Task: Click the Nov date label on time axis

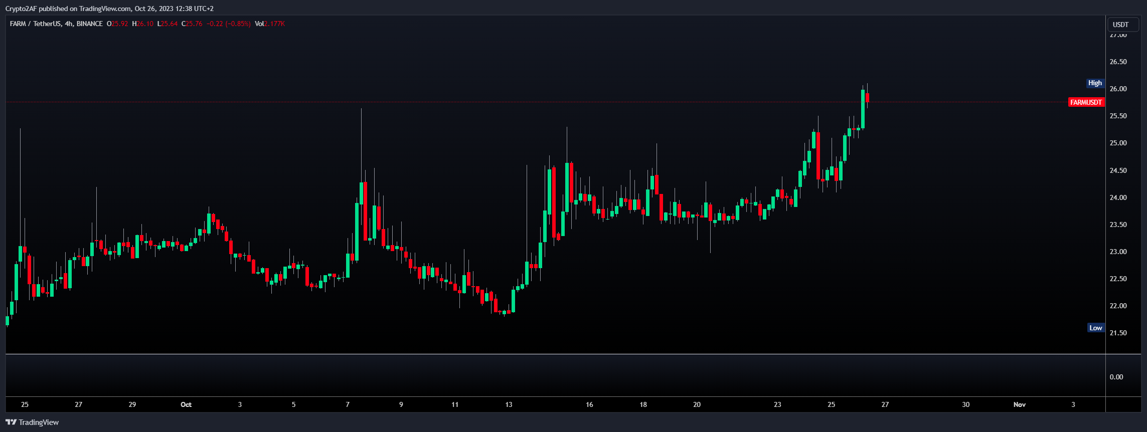Action: (x=1020, y=404)
